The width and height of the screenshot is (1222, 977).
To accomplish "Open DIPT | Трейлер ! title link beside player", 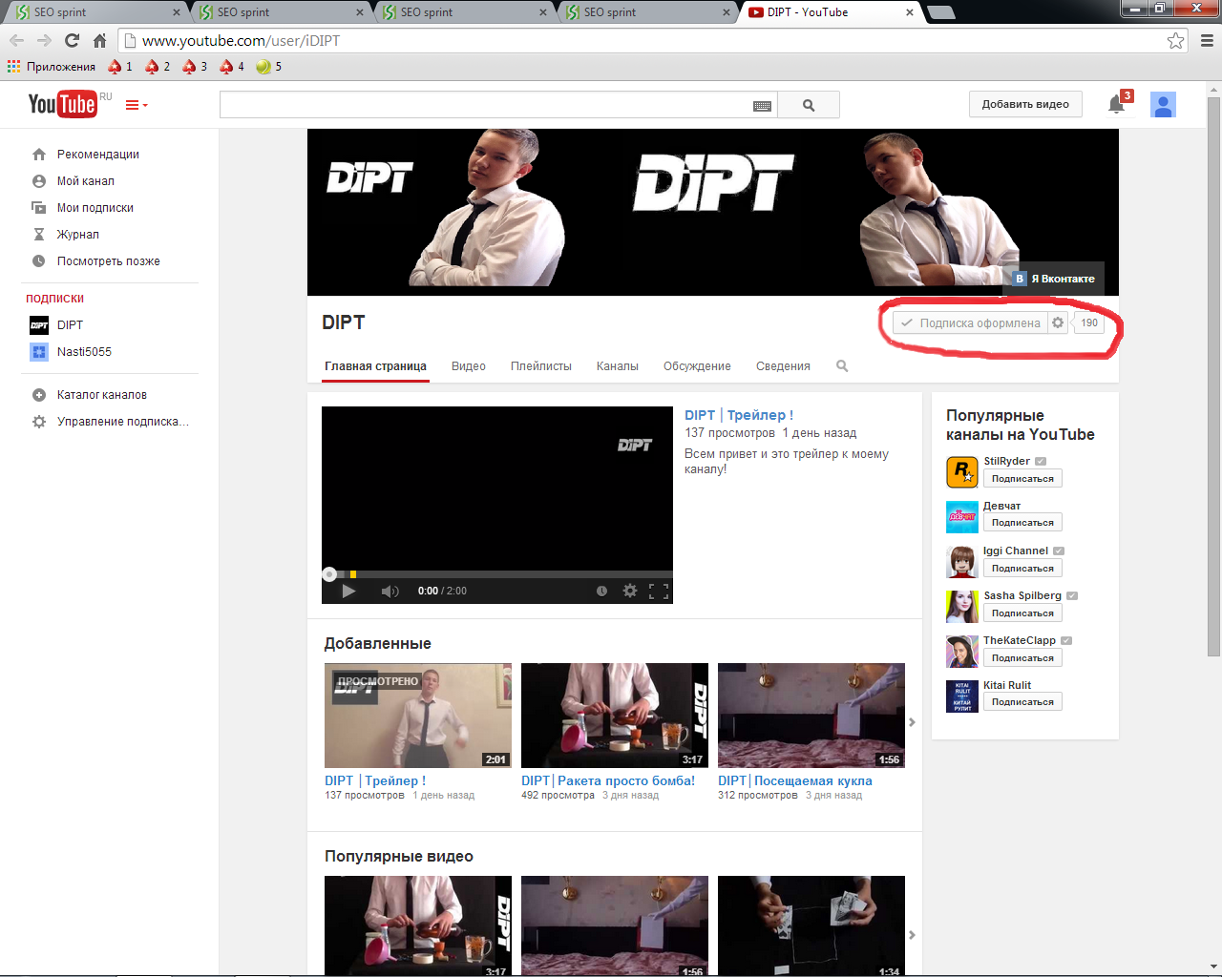I will point(739,415).
